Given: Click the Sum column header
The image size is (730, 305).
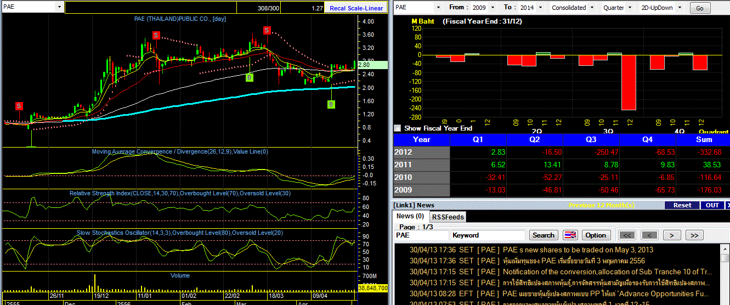Looking at the screenshot, I should [x=703, y=139].
